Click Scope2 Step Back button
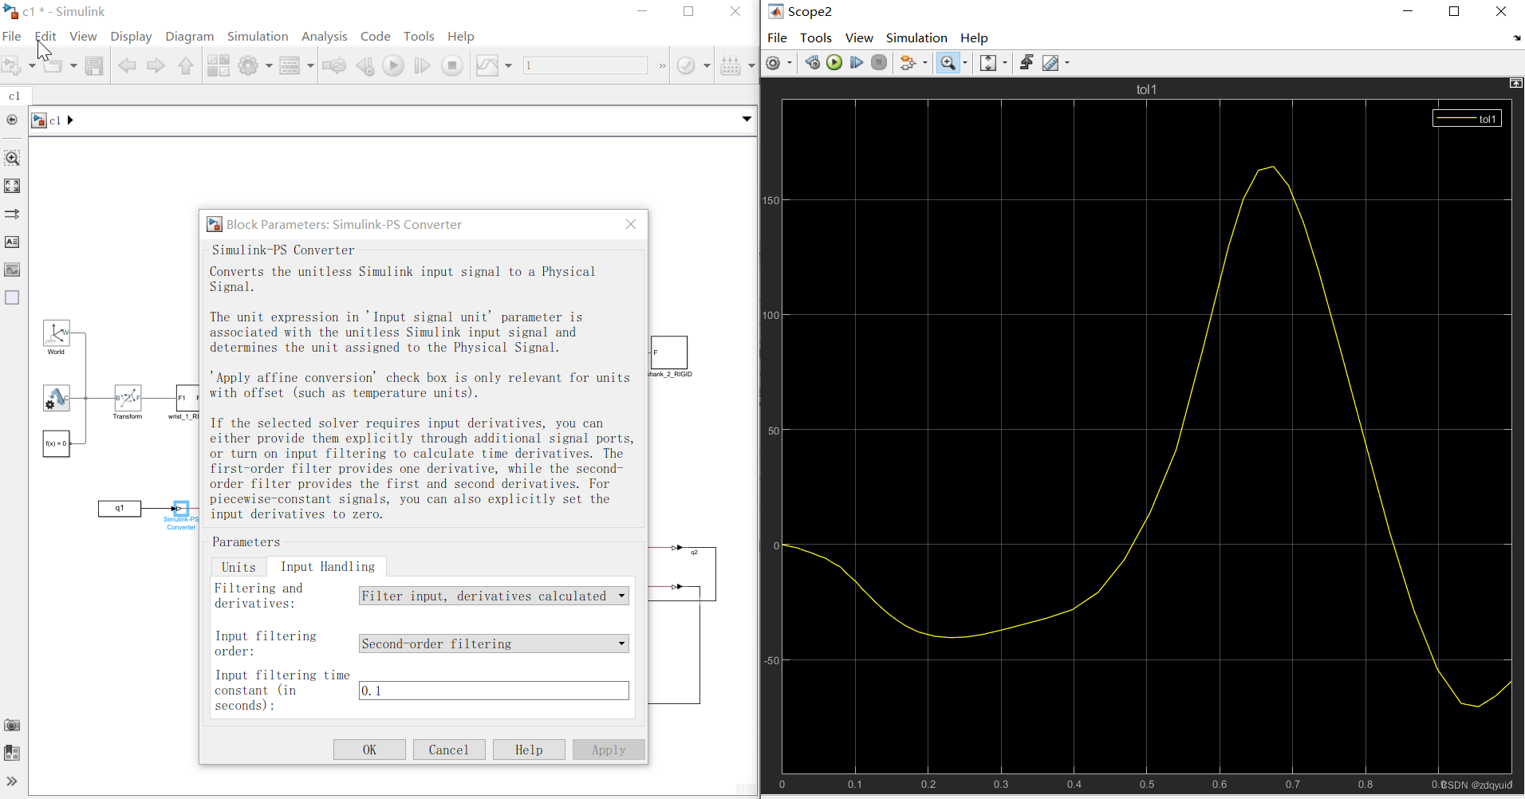 812,62
